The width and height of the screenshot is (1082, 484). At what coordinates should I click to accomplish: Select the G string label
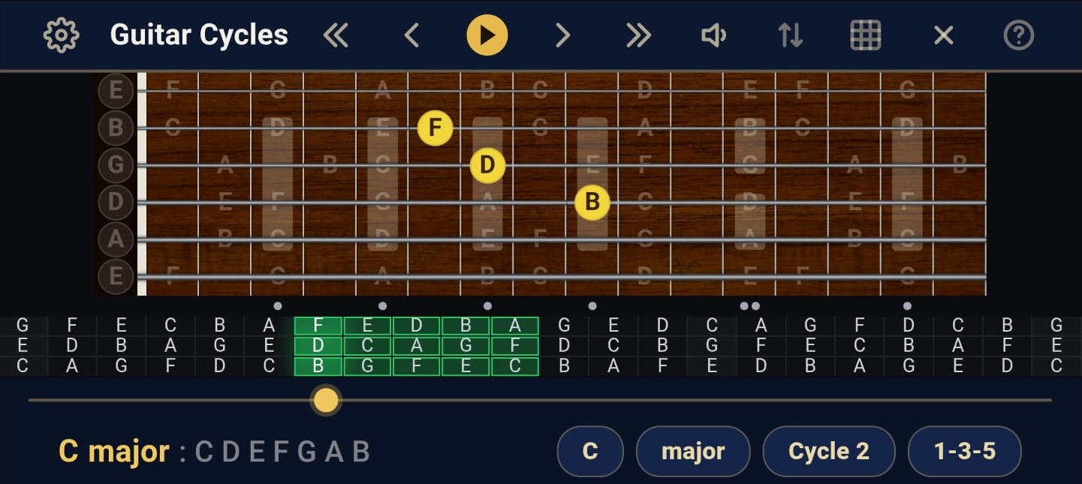pos(116,164)
